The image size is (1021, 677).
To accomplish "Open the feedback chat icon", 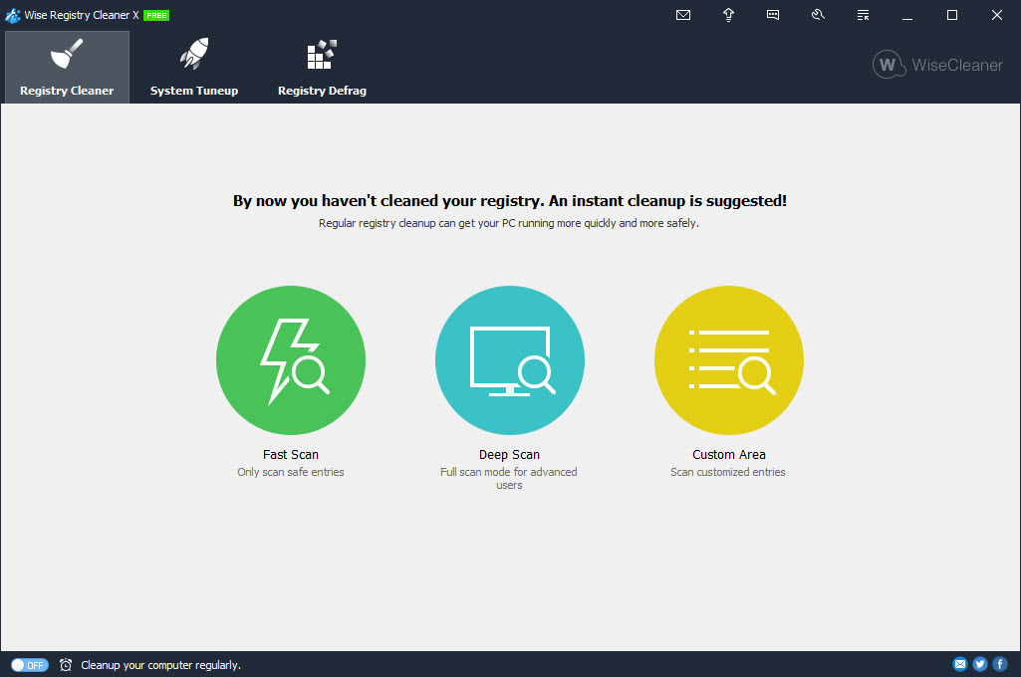I will click(x=773, y=15).
